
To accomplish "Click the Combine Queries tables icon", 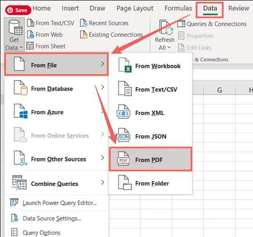I will pos(19,183).
